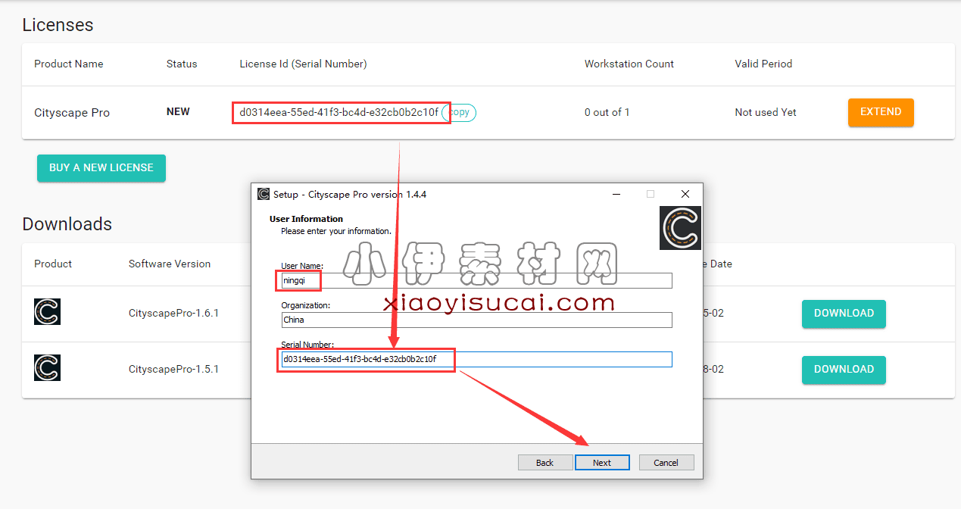Close the Cityscape Pro Setup dialog
The image size is (961, 509).
pyautogui.click(x=685, y=194)
